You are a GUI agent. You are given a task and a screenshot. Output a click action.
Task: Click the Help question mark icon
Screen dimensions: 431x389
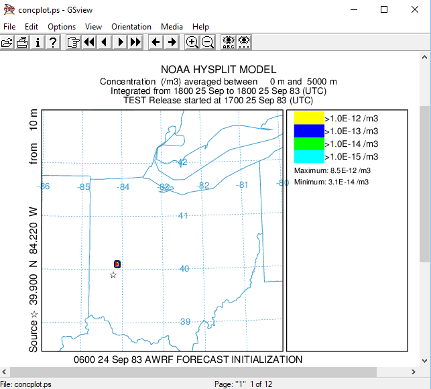pos(53,42)
